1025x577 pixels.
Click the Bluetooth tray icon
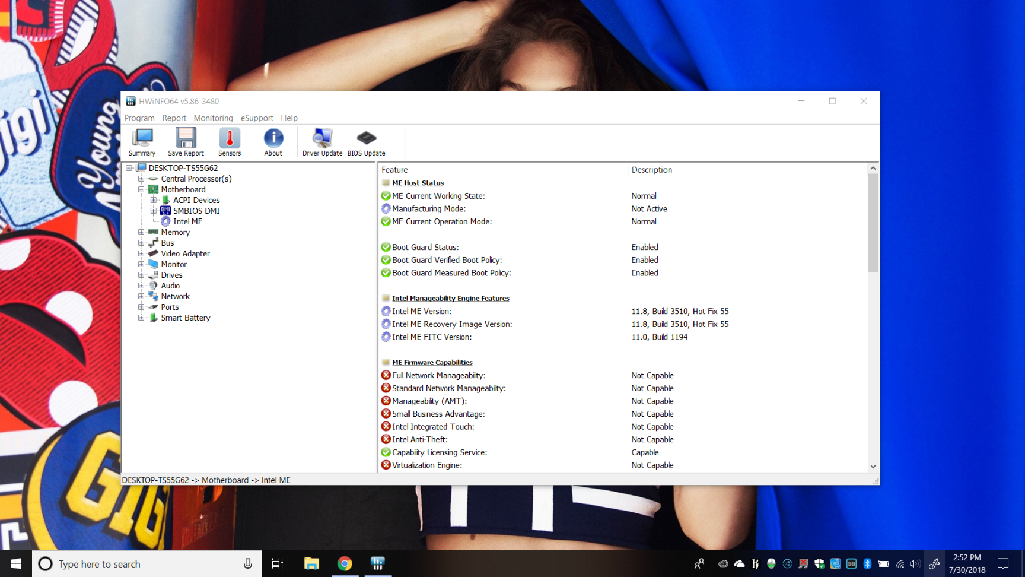click(x=867, y=564)
